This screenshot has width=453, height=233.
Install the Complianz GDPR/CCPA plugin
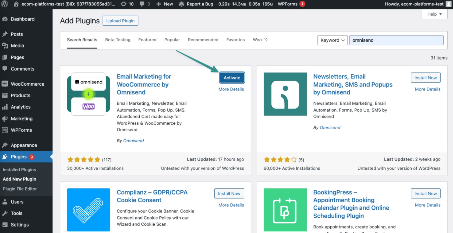click(229, 193)
